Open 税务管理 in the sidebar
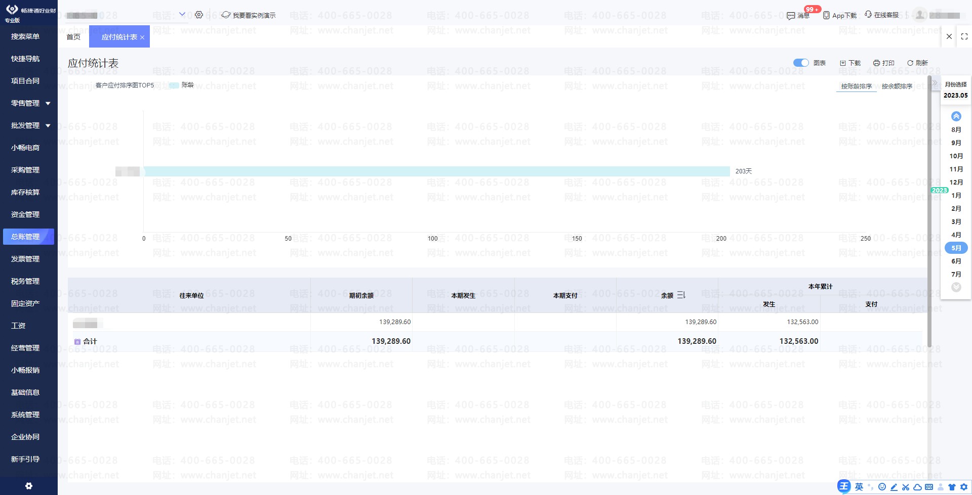The height and width of the screenshot is (495, 972). point(25,281)
